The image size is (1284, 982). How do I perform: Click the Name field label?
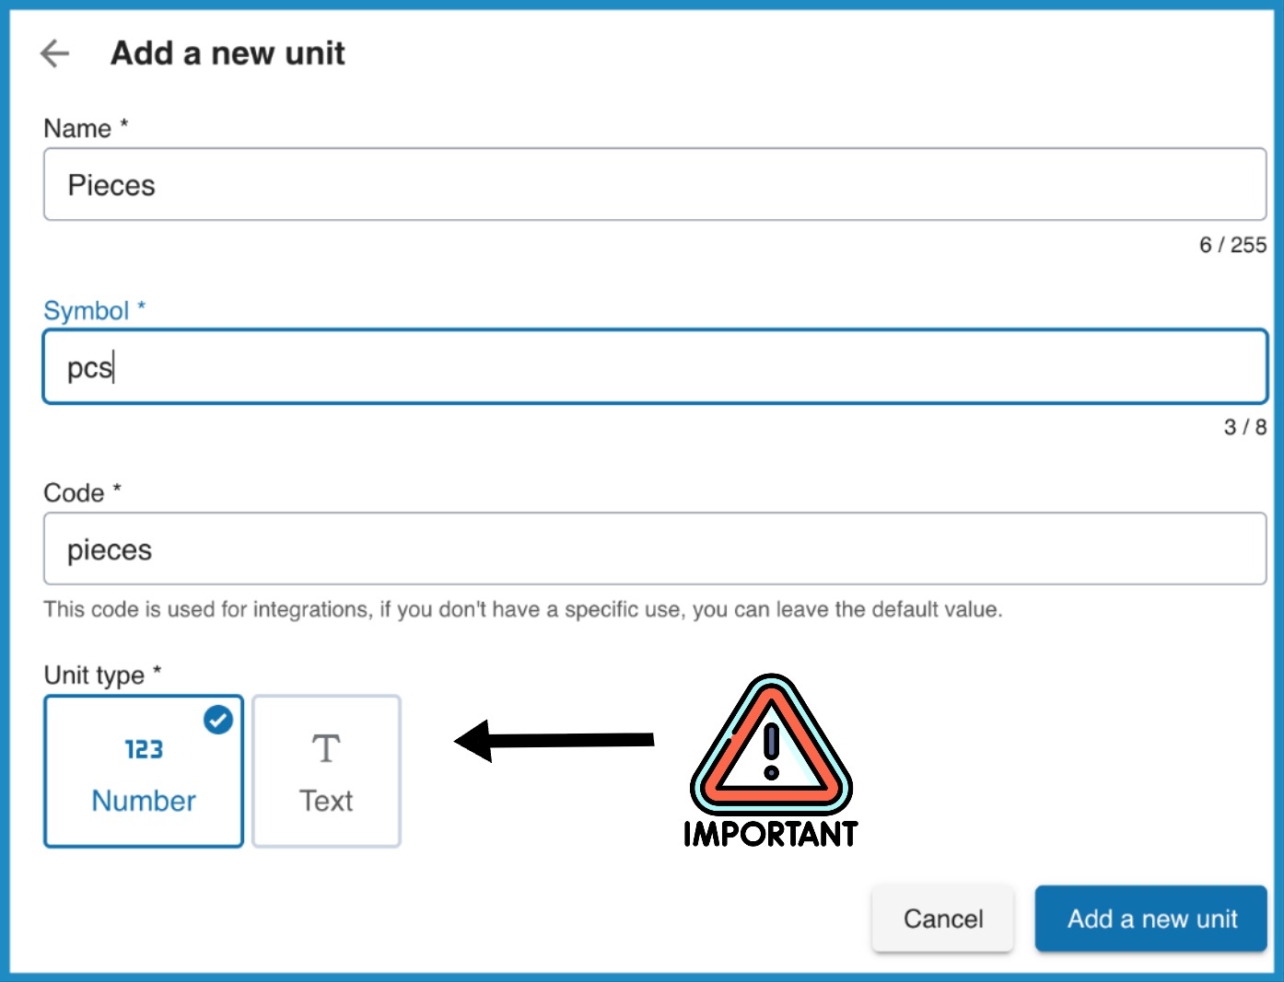tap(78, 129)
